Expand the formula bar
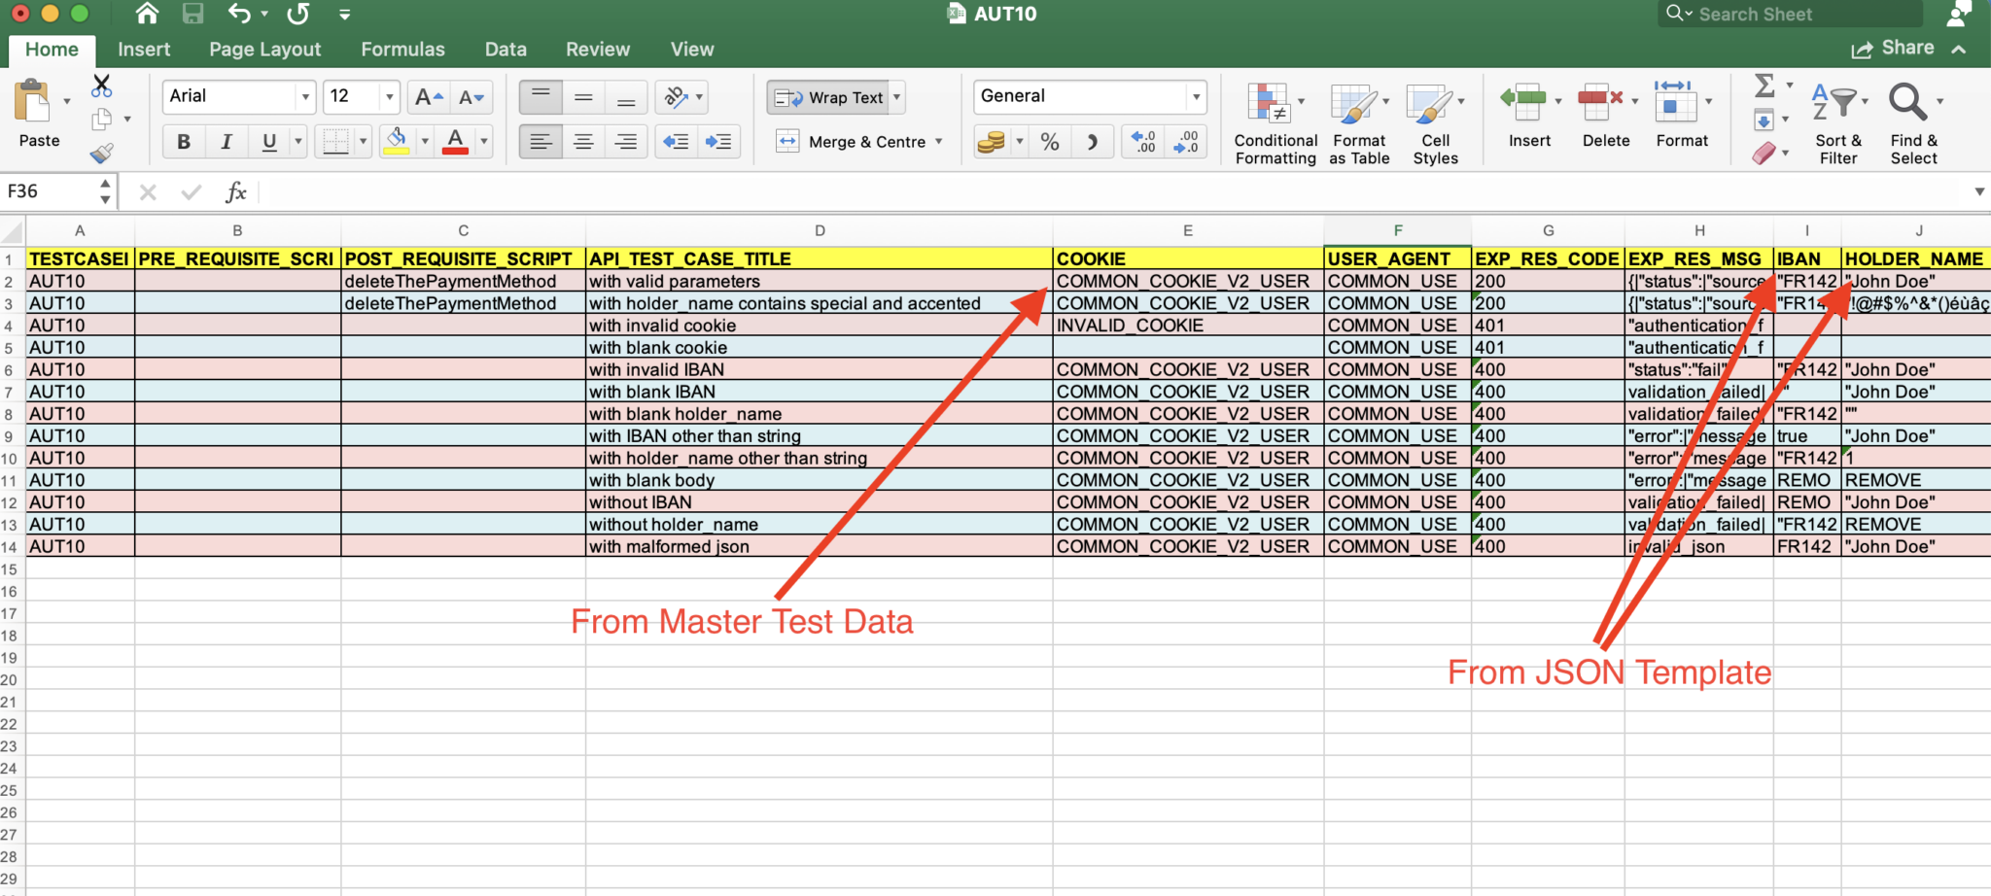The width and height of the screenshot is (1991, 896). click(1978, 192)
